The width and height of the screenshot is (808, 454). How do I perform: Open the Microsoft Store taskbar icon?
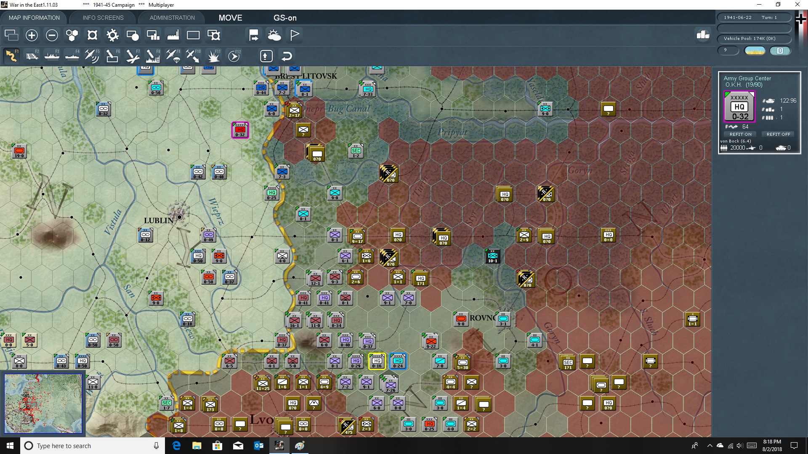[x=217, y=446]
